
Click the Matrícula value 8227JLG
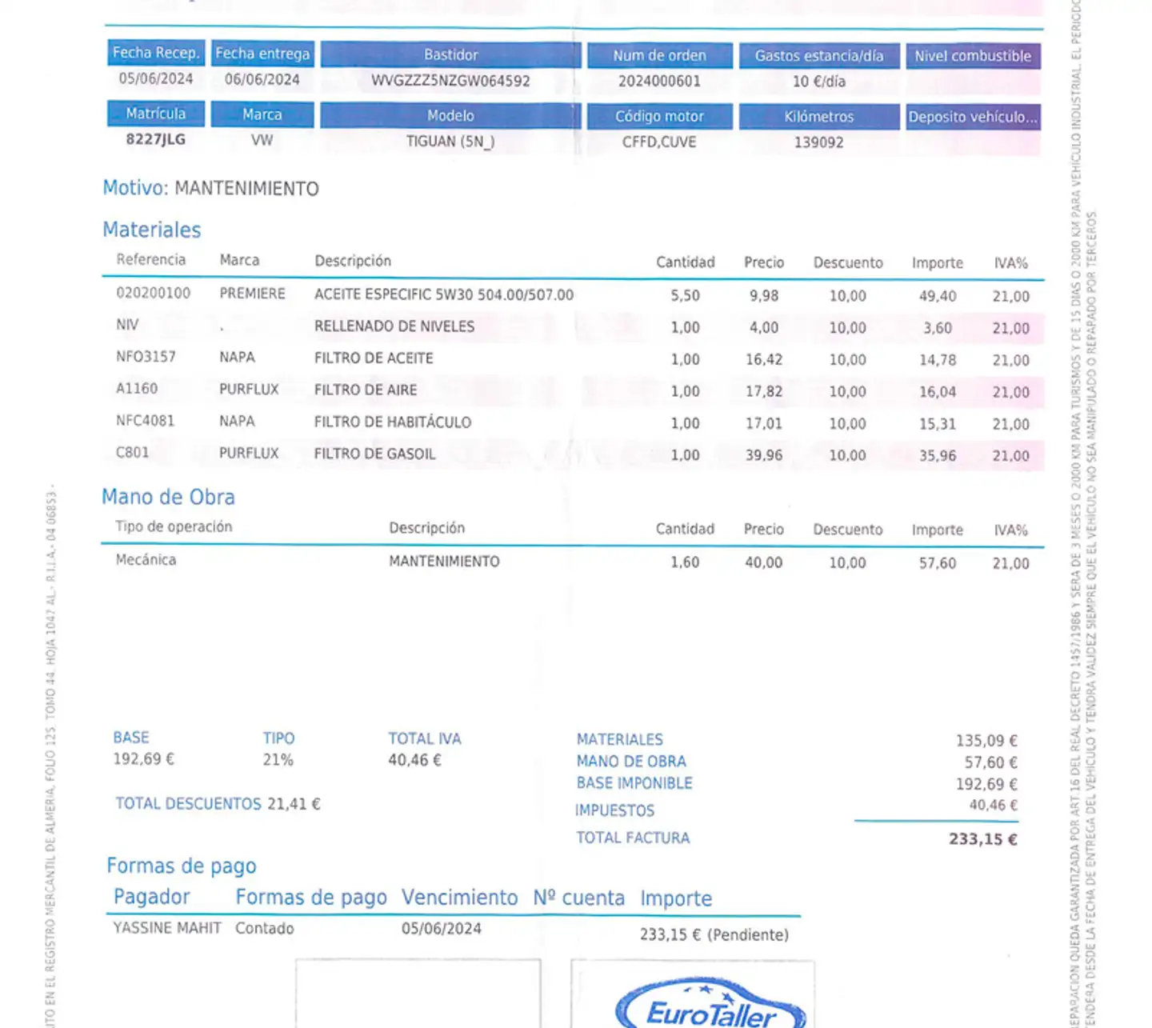[x=156, y=139]
